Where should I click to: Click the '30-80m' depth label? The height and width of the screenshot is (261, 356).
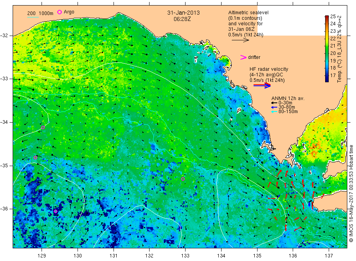coord(286,107)
